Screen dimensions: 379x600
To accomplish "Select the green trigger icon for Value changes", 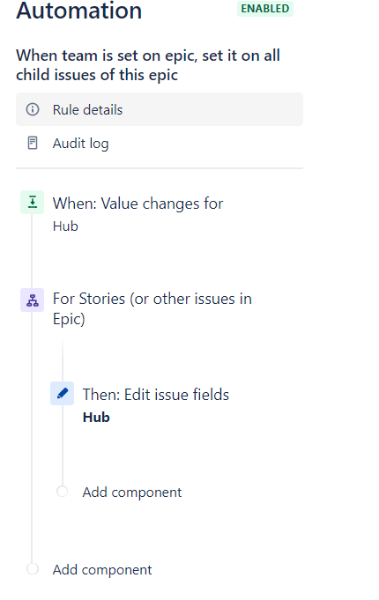I will tap(32, 202).
